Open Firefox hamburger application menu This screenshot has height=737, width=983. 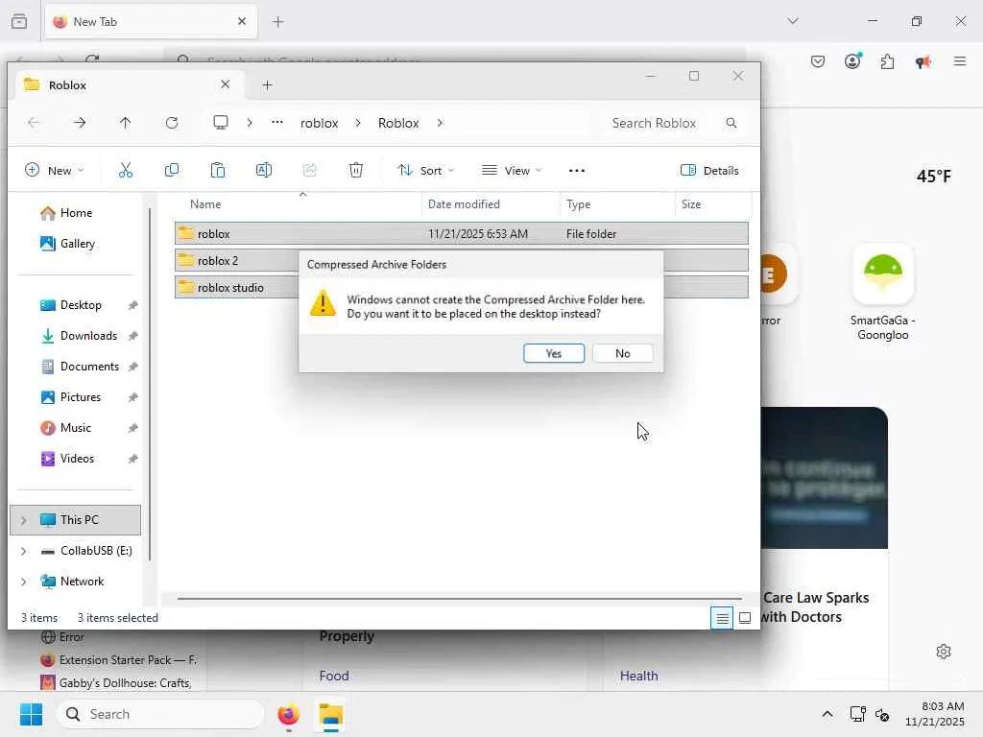pyautogui.click(x=960, y=61)
